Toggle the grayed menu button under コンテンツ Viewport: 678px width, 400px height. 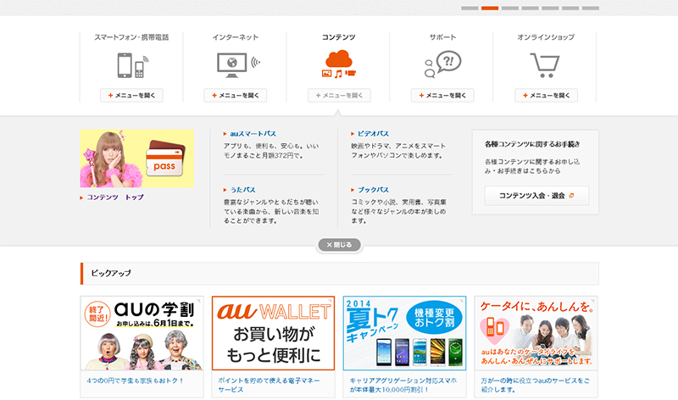(x=339, y=95)
